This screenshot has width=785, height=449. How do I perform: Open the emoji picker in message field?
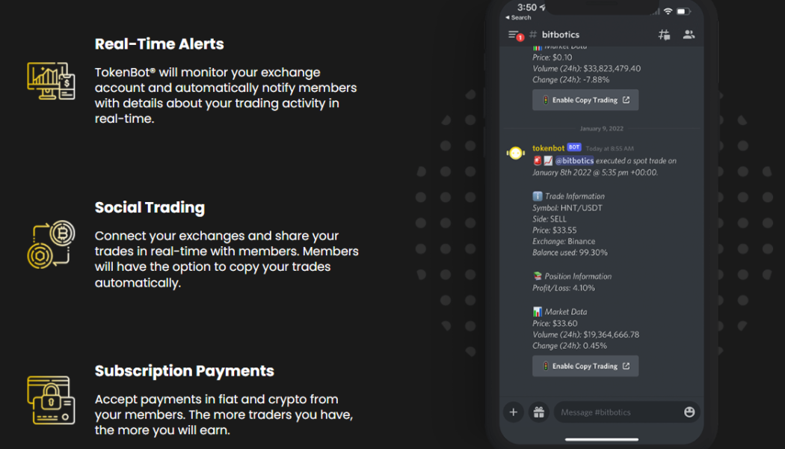point(689,412)
